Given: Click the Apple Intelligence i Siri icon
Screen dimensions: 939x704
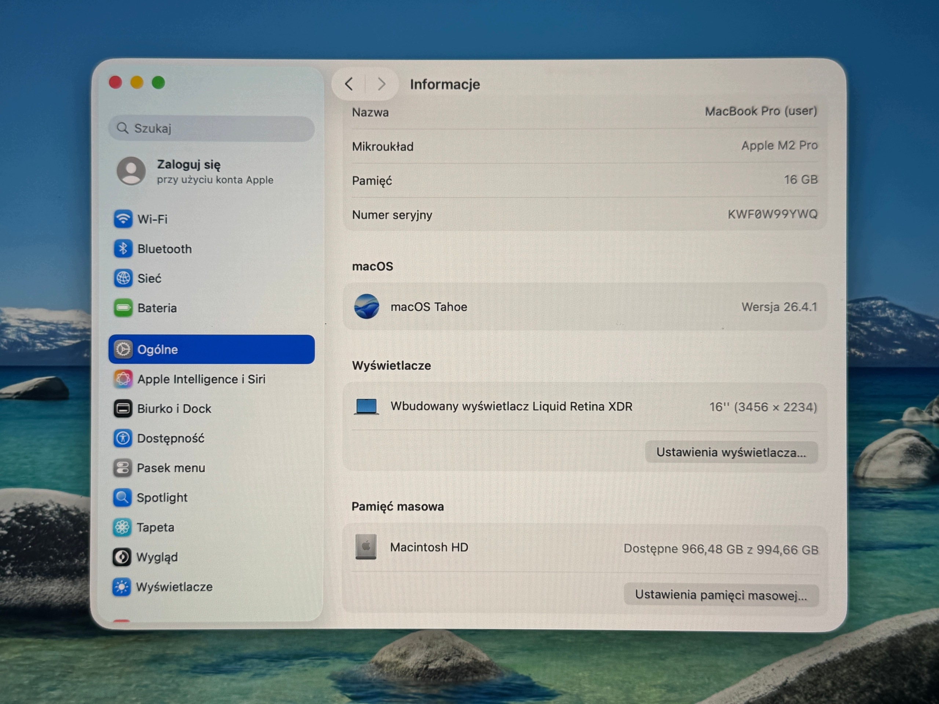Looking at the screenshot, I should [x=123, y=379].
